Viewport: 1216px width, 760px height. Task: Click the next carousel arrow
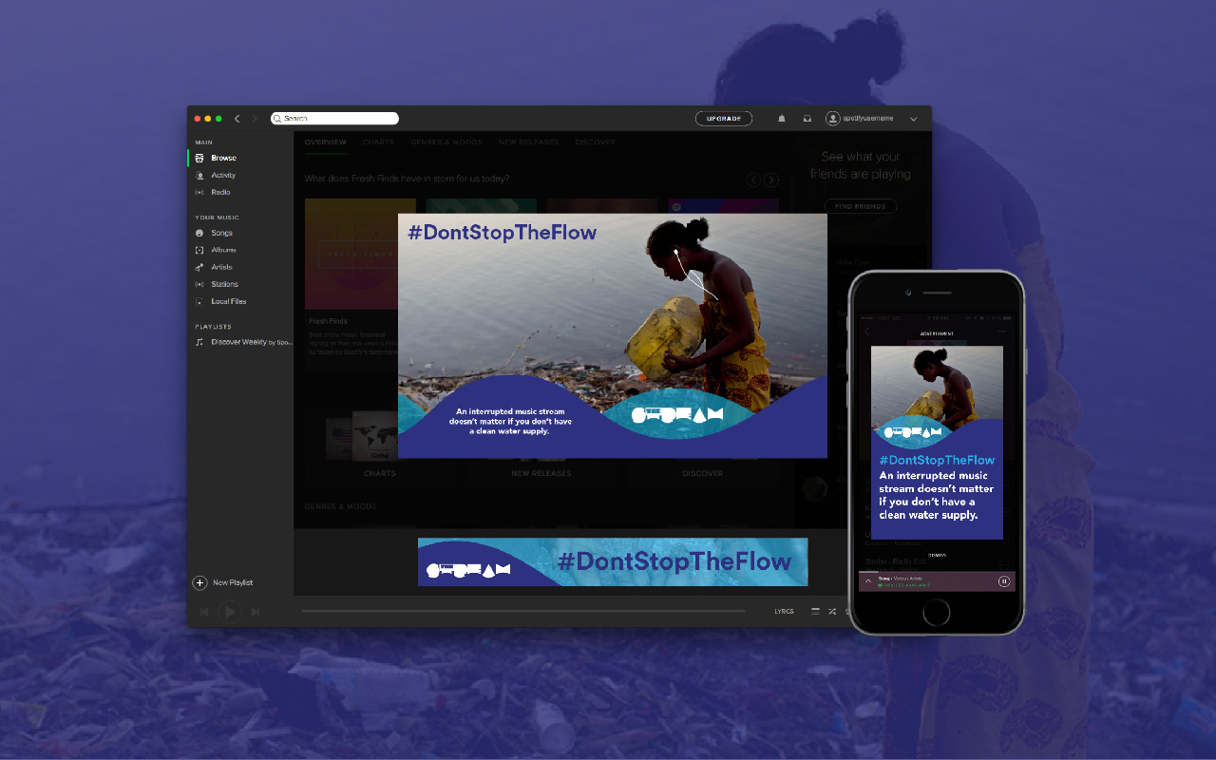coord(771,180)
